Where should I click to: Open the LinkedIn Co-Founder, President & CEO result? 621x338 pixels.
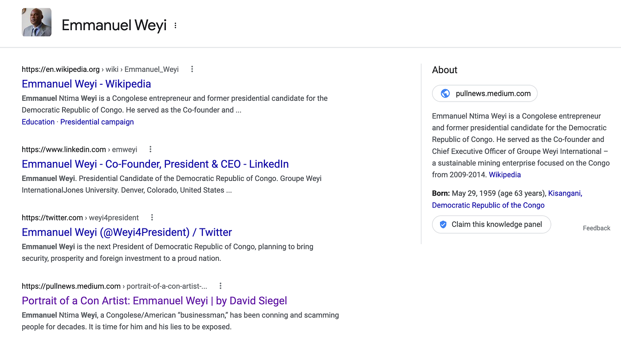click(x=155, y=164)
